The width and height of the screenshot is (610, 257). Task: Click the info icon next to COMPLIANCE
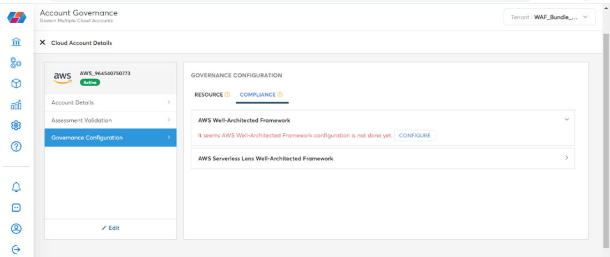pos(280,95)
